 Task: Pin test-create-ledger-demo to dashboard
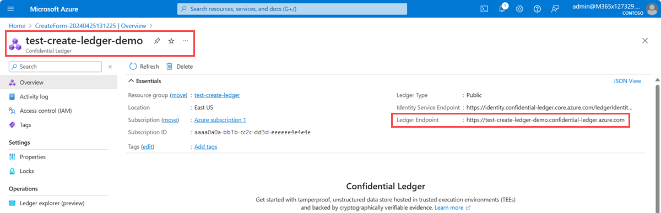[157, 41]
